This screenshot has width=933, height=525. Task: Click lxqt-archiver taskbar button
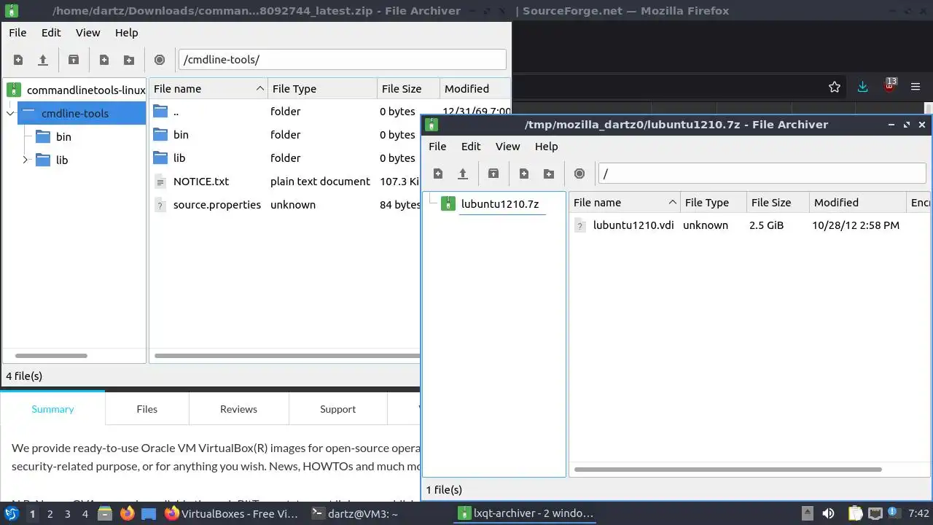526,513
